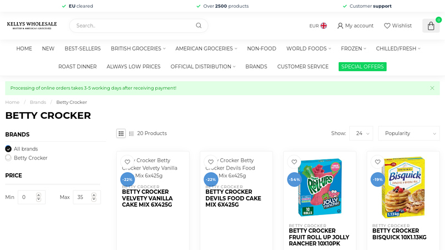The image size is (445, 250).
Task: Select the Betty Crocker brand filter
Action: (8, 158)
